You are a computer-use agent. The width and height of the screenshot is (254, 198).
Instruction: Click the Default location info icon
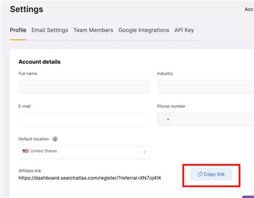click(55, 139)
